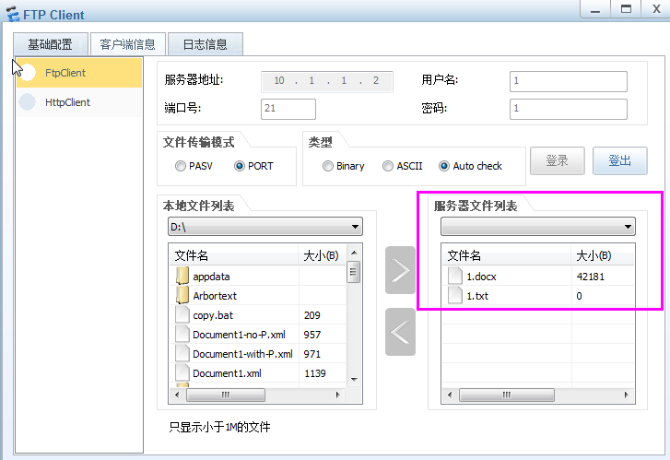Select the PASV transfer mode
The height and width of the screenshot is (460, 670).
coord(181,166)
